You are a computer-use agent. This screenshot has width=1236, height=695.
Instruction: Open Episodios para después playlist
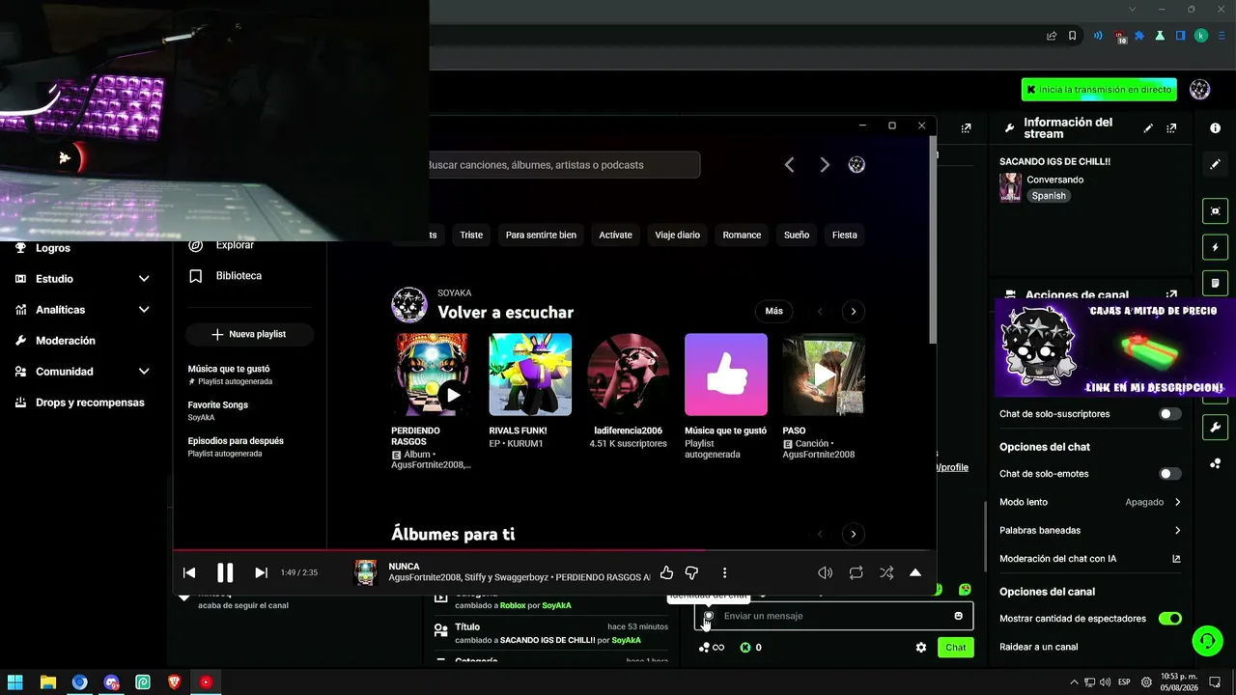point(236,446)
